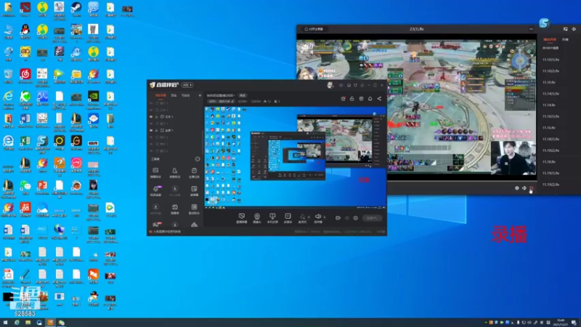This screenshot has width=581, height=327.
Task: Hide the 全屏 1 layer using its eye icon
Action: click(151, 131)
